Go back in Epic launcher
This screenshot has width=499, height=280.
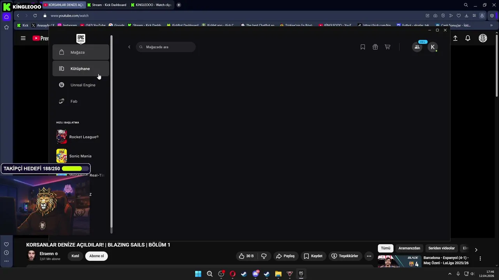tap(129, 47)
